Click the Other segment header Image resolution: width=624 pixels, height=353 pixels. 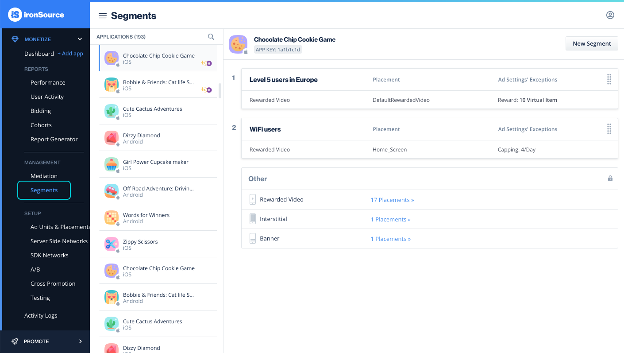[x=429, y=179]
